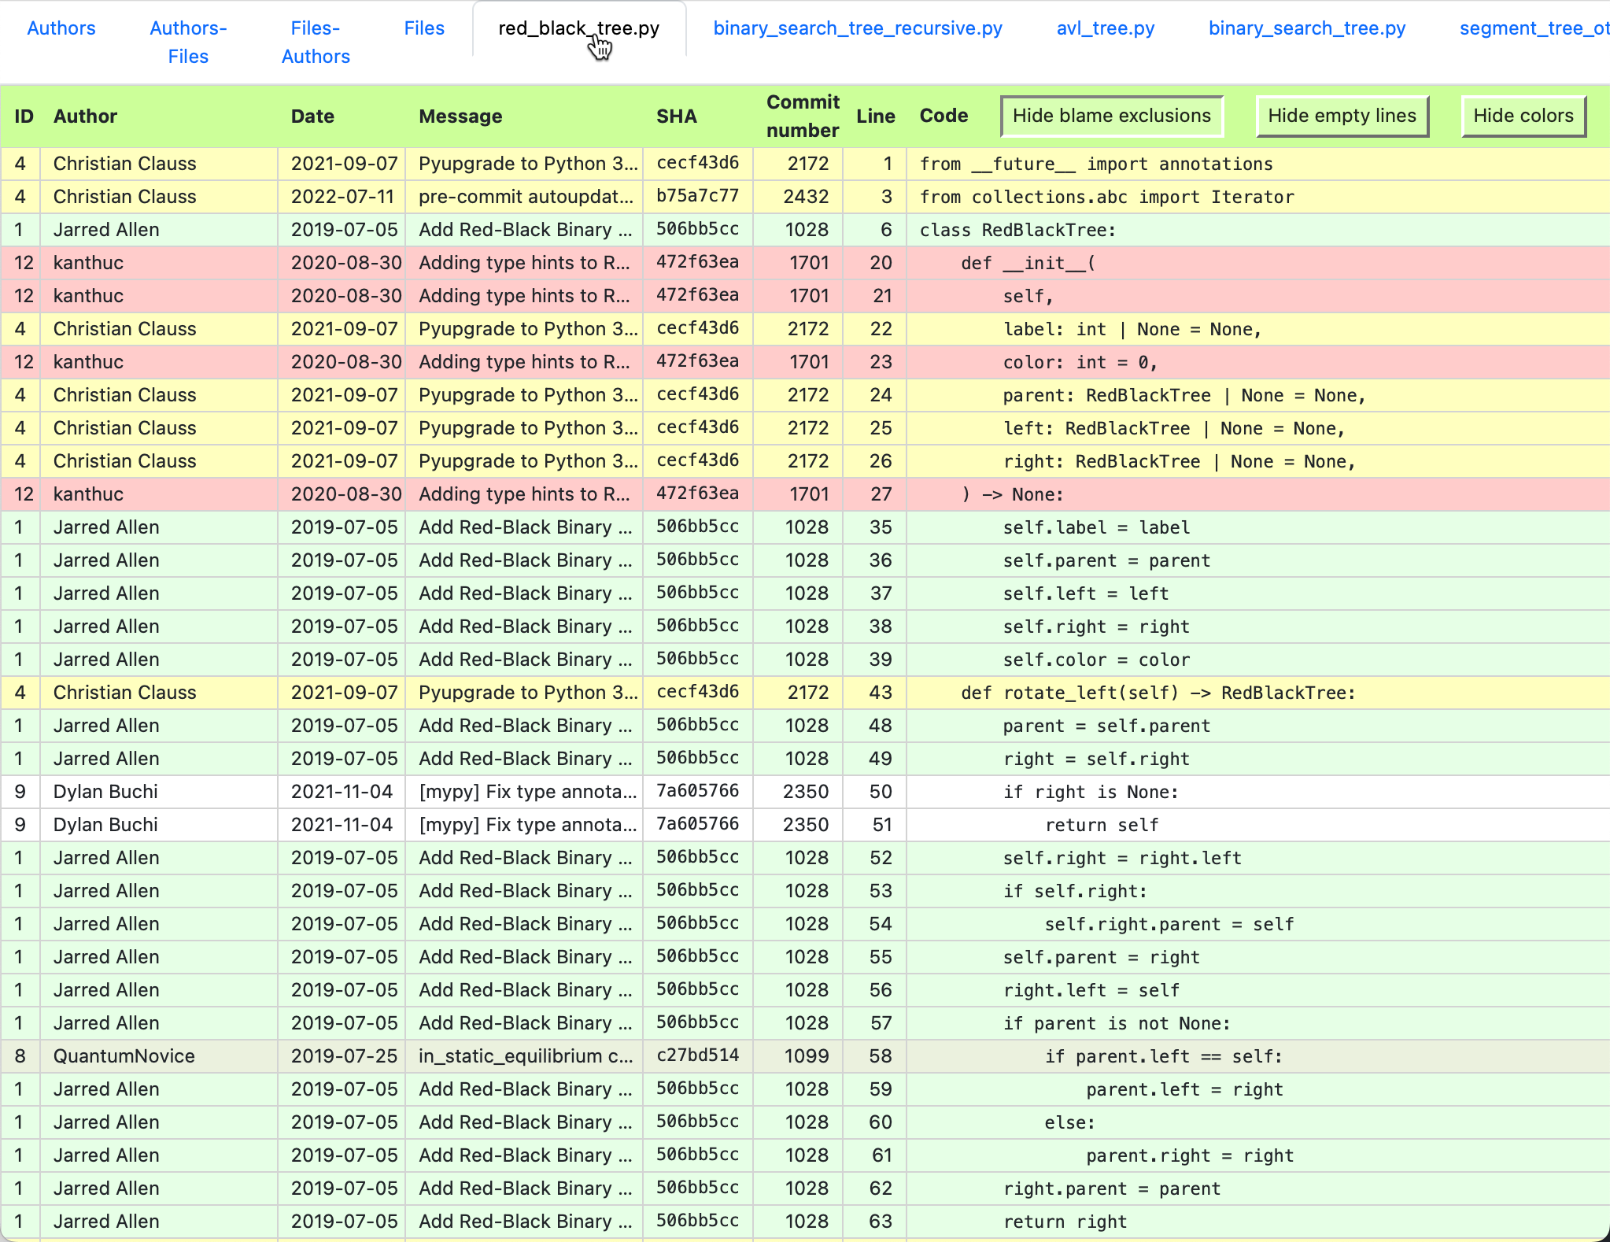This screenshot has width=1610, height=1242.
Task: Click 'def rotate_left(self) -> RedBlackTree:' code
Action: tap(1158, 693)
